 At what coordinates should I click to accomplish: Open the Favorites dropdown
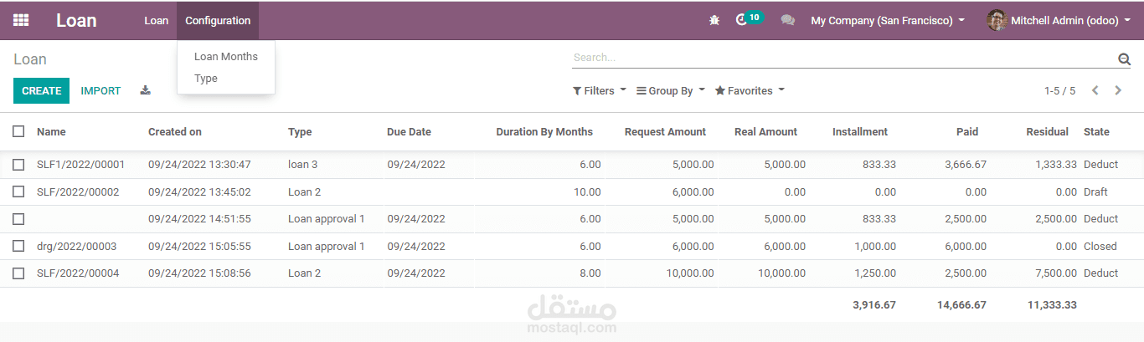(750, 90)
